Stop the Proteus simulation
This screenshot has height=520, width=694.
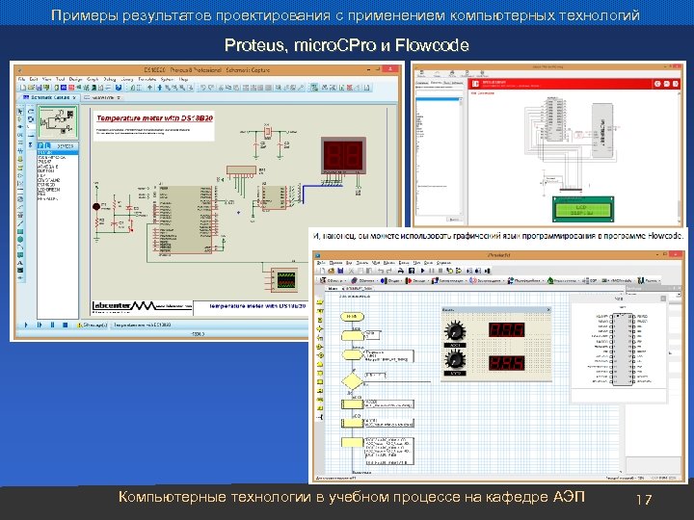[66, 325]
